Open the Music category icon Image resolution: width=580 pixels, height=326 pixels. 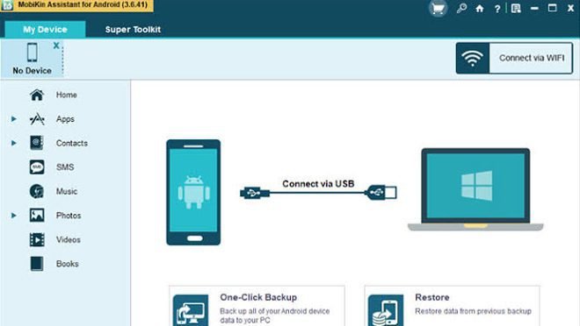tap(37, 191)
